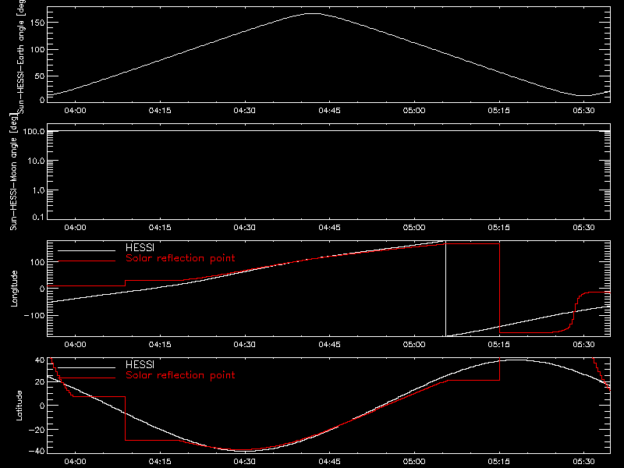
Task: Click 0.1 tick label on Moon angle axis
Action: coord(38,217)
